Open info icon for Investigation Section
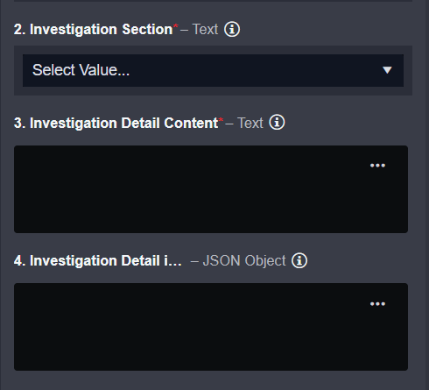Viewport: 429px width, 390px height. coord(232,29)
